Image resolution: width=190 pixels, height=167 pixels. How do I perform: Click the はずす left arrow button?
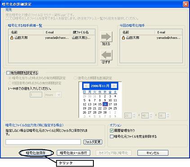[106, 55]
